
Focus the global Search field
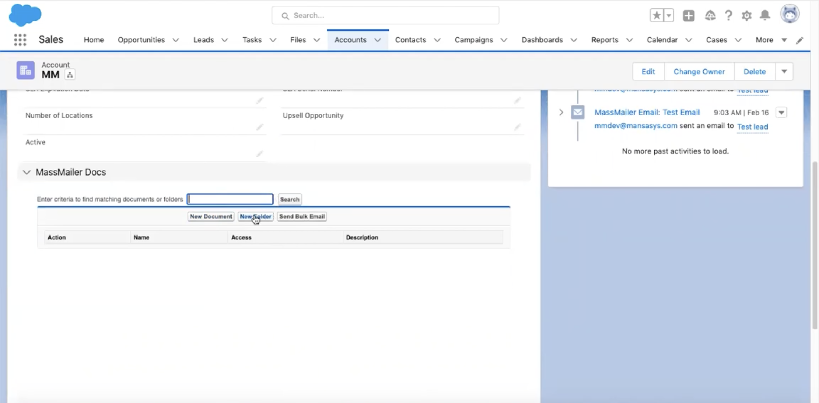coord(385,15)
